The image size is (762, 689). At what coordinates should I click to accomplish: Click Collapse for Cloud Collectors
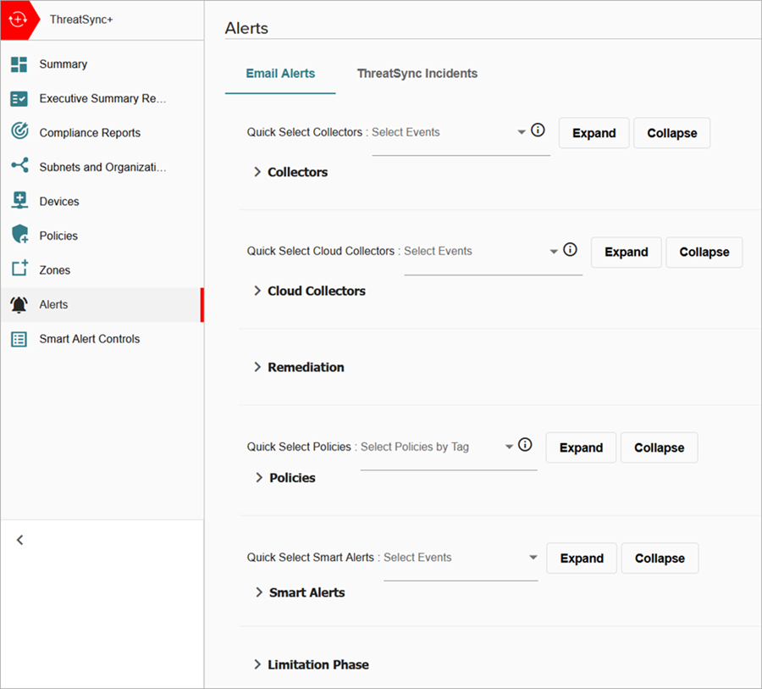pyautogui.click(x=704, y=252)
